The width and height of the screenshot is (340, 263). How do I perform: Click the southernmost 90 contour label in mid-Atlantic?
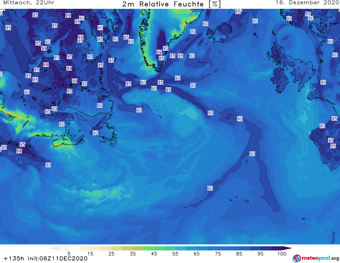point(210,188)
